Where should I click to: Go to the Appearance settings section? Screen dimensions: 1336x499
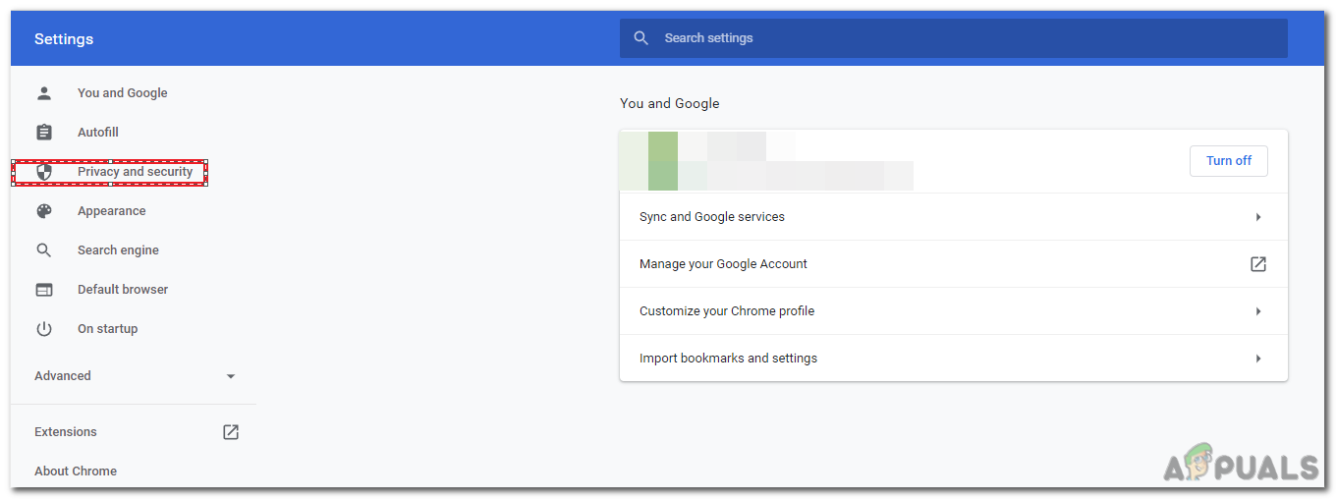point(111,211)
